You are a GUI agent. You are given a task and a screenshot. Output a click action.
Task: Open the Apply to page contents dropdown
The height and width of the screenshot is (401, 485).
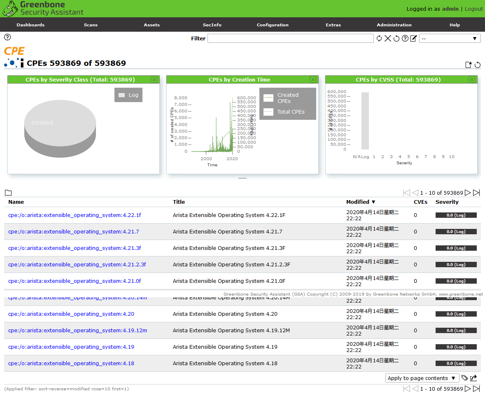coord(422,378)
